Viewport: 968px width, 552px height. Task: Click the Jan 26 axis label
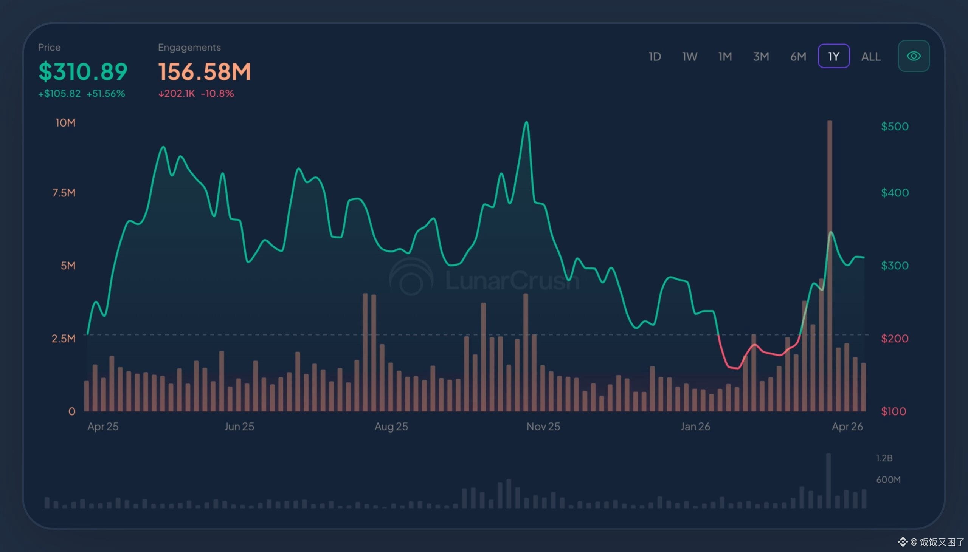click(x=695, y=427)
